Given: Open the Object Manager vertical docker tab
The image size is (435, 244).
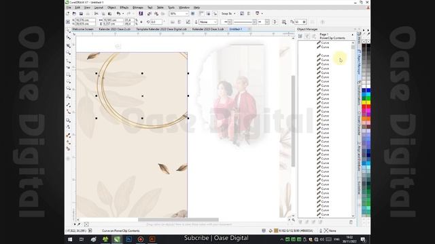Looking at the screenshot, I should [x=359, y=62].
